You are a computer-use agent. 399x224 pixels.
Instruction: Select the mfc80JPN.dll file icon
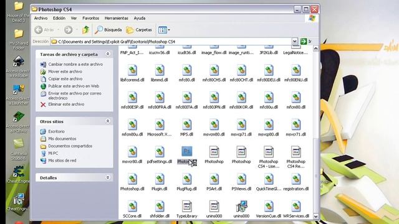(214, 97)
